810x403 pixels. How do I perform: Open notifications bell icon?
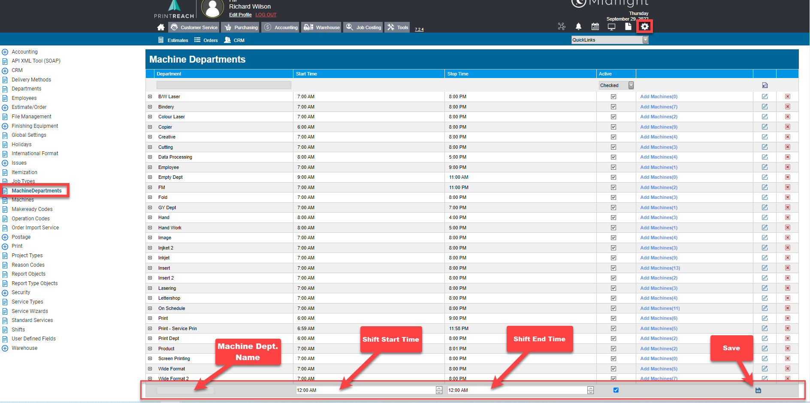[578, 27]
